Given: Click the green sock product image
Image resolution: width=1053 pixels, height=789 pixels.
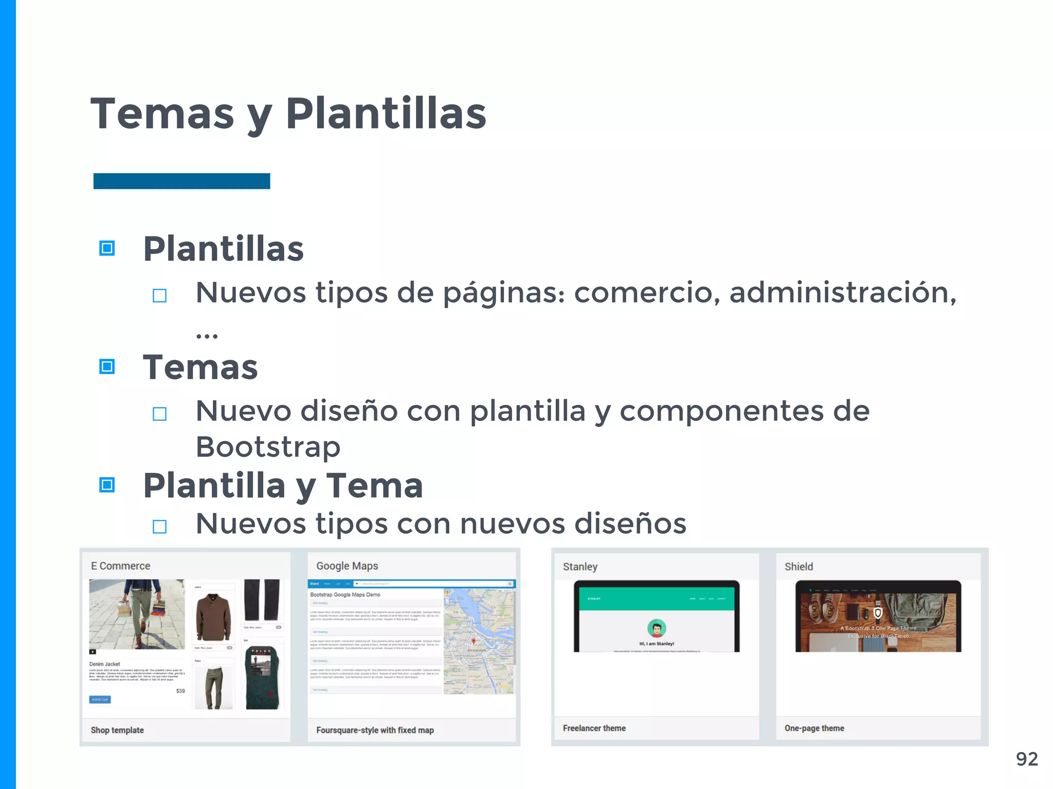Looking at the screenshot, I should coord(263,678).
